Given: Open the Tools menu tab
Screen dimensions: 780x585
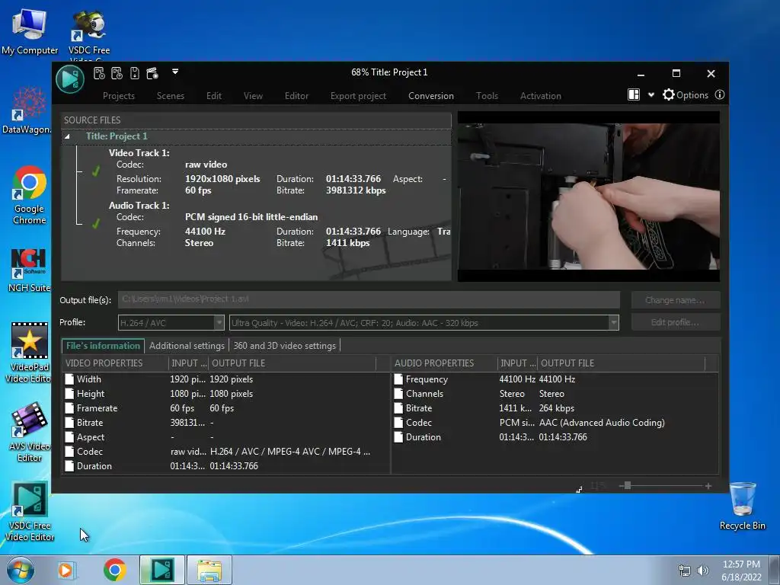Looking at the screenshot, I should pos(487,95).
